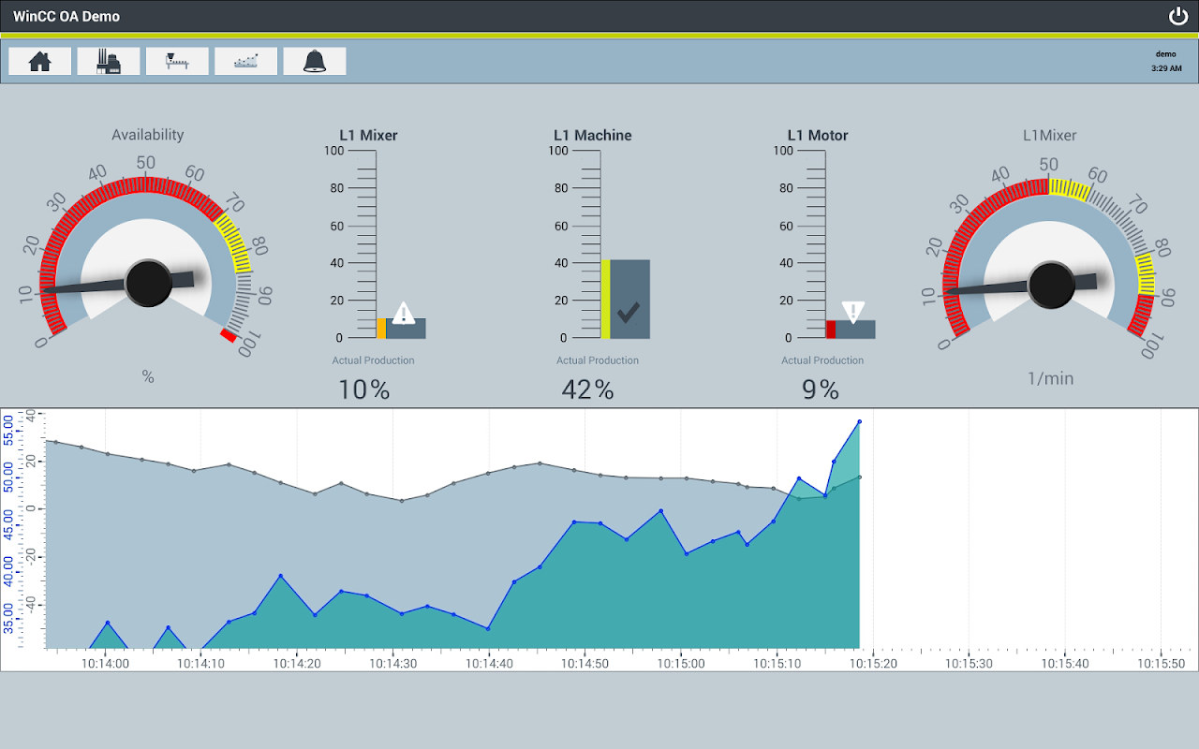1199x749 pixels.
Task: Click the yellow bar on L1 Machine gauge
Action: (x=605, y=299)
